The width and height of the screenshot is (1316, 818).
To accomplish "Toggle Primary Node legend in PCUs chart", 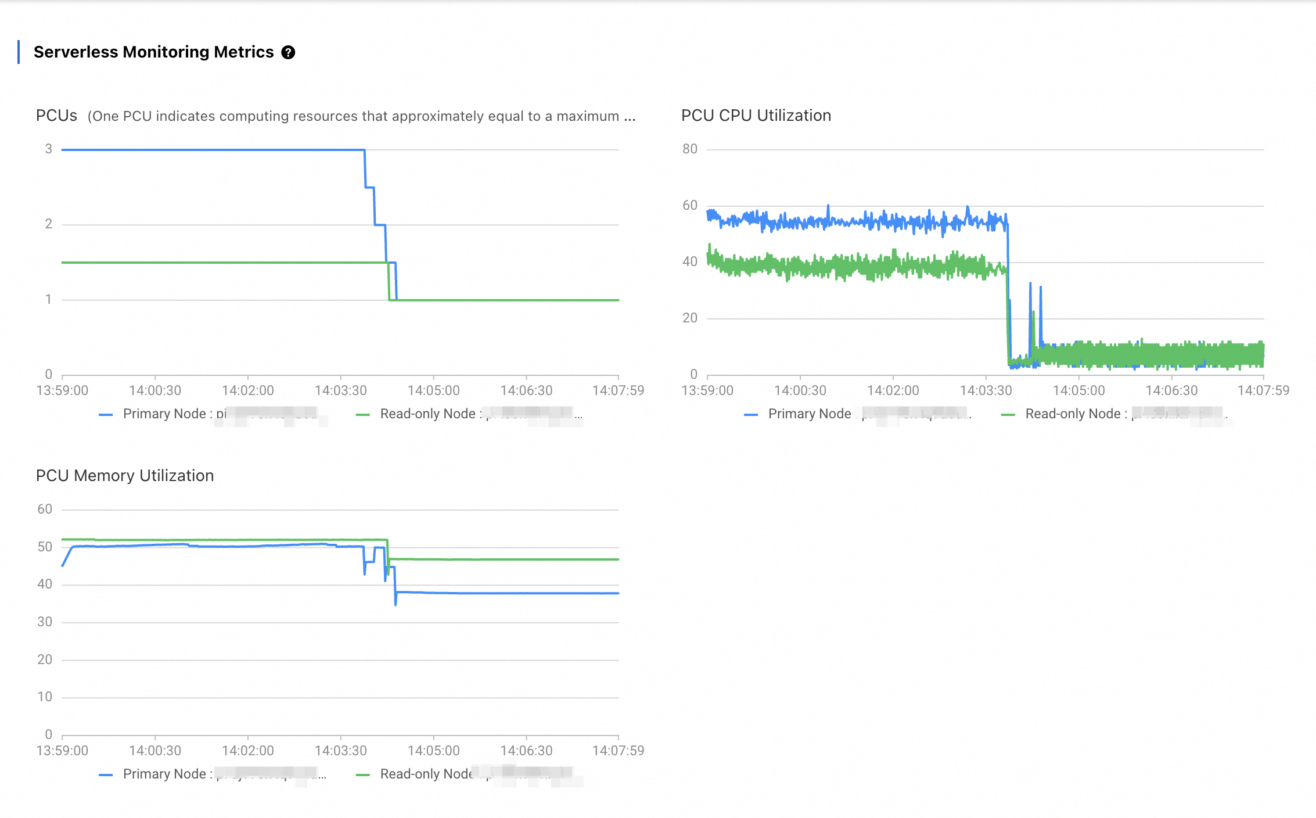I will coord(213,414).
